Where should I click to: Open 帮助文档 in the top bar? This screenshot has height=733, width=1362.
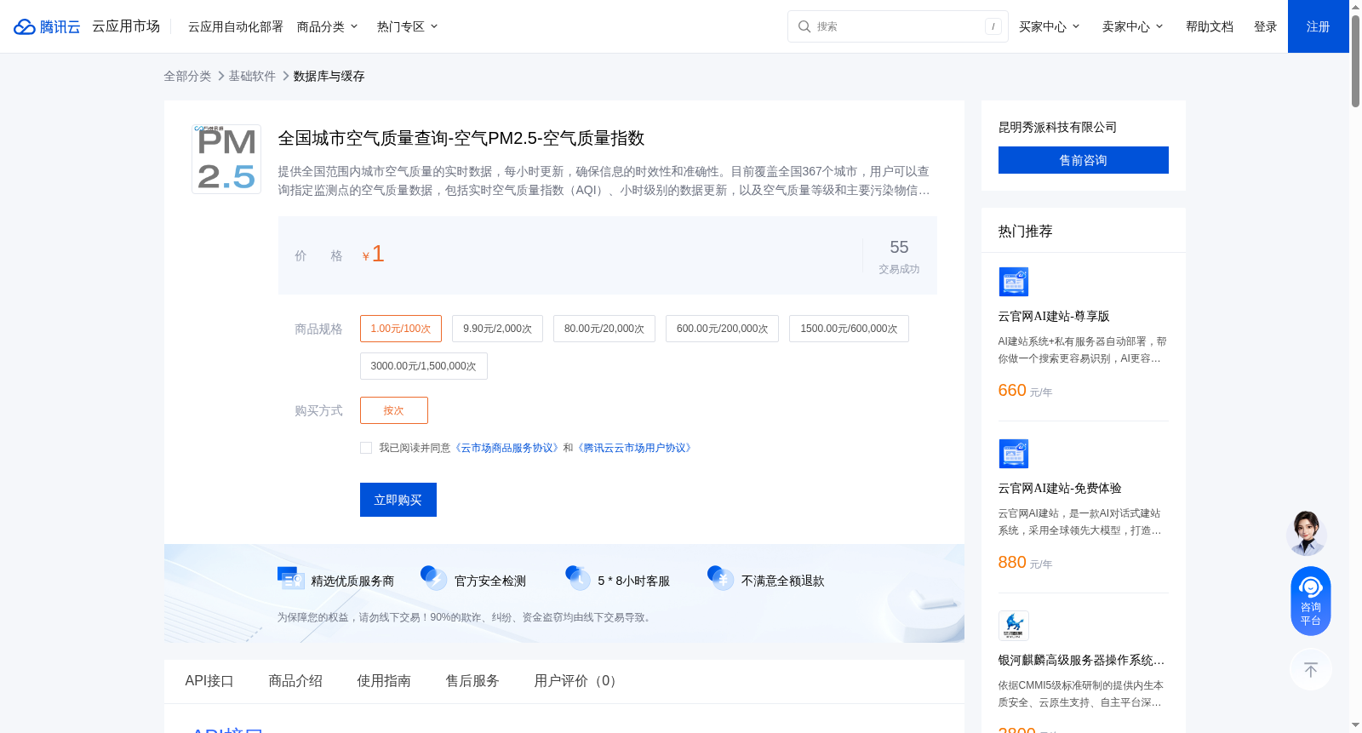pos(1210,26)
